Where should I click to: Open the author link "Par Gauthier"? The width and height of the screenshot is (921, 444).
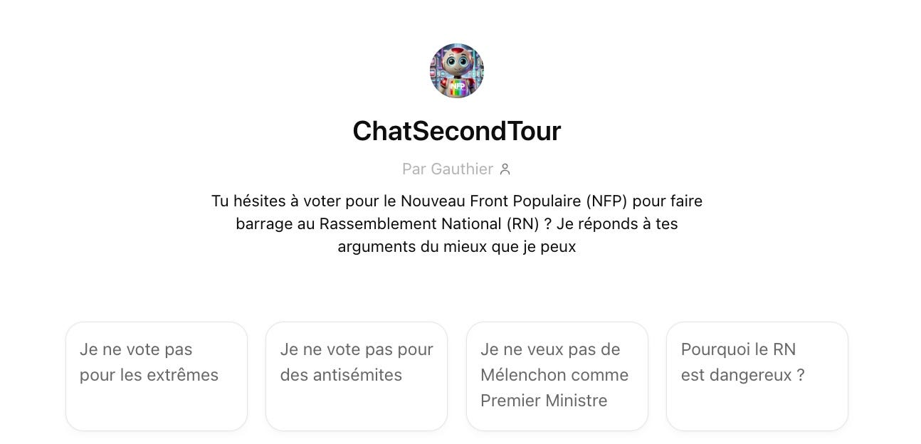click(x=448, y=169)
